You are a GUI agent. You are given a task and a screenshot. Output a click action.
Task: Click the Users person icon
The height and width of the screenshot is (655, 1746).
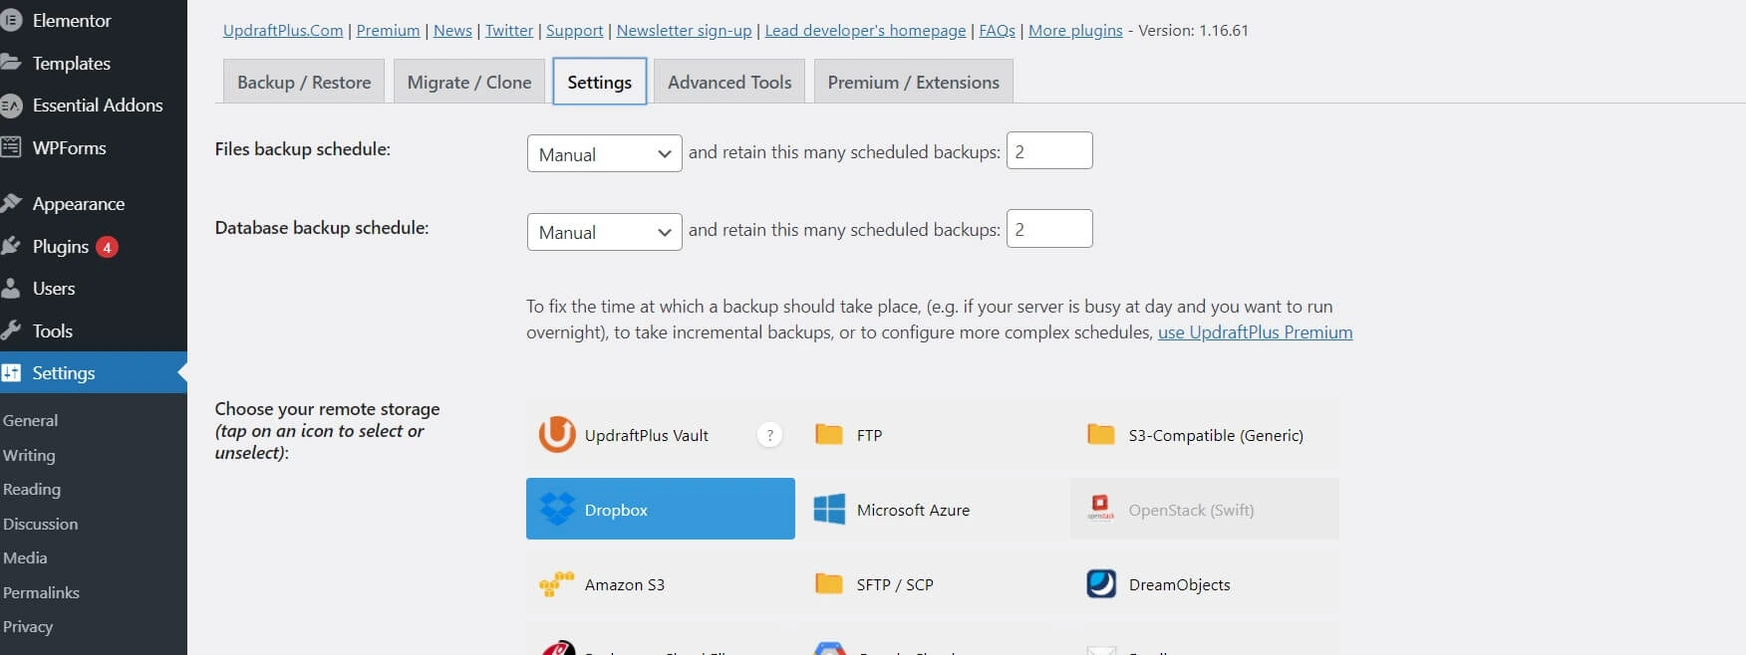(x=11, y=288)
